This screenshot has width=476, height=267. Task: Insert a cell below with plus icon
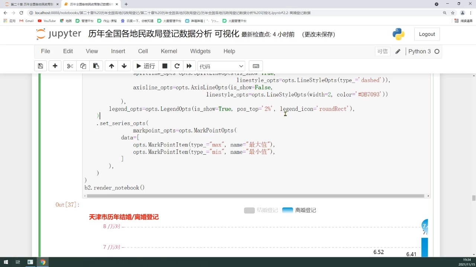(x=55, y=66)
